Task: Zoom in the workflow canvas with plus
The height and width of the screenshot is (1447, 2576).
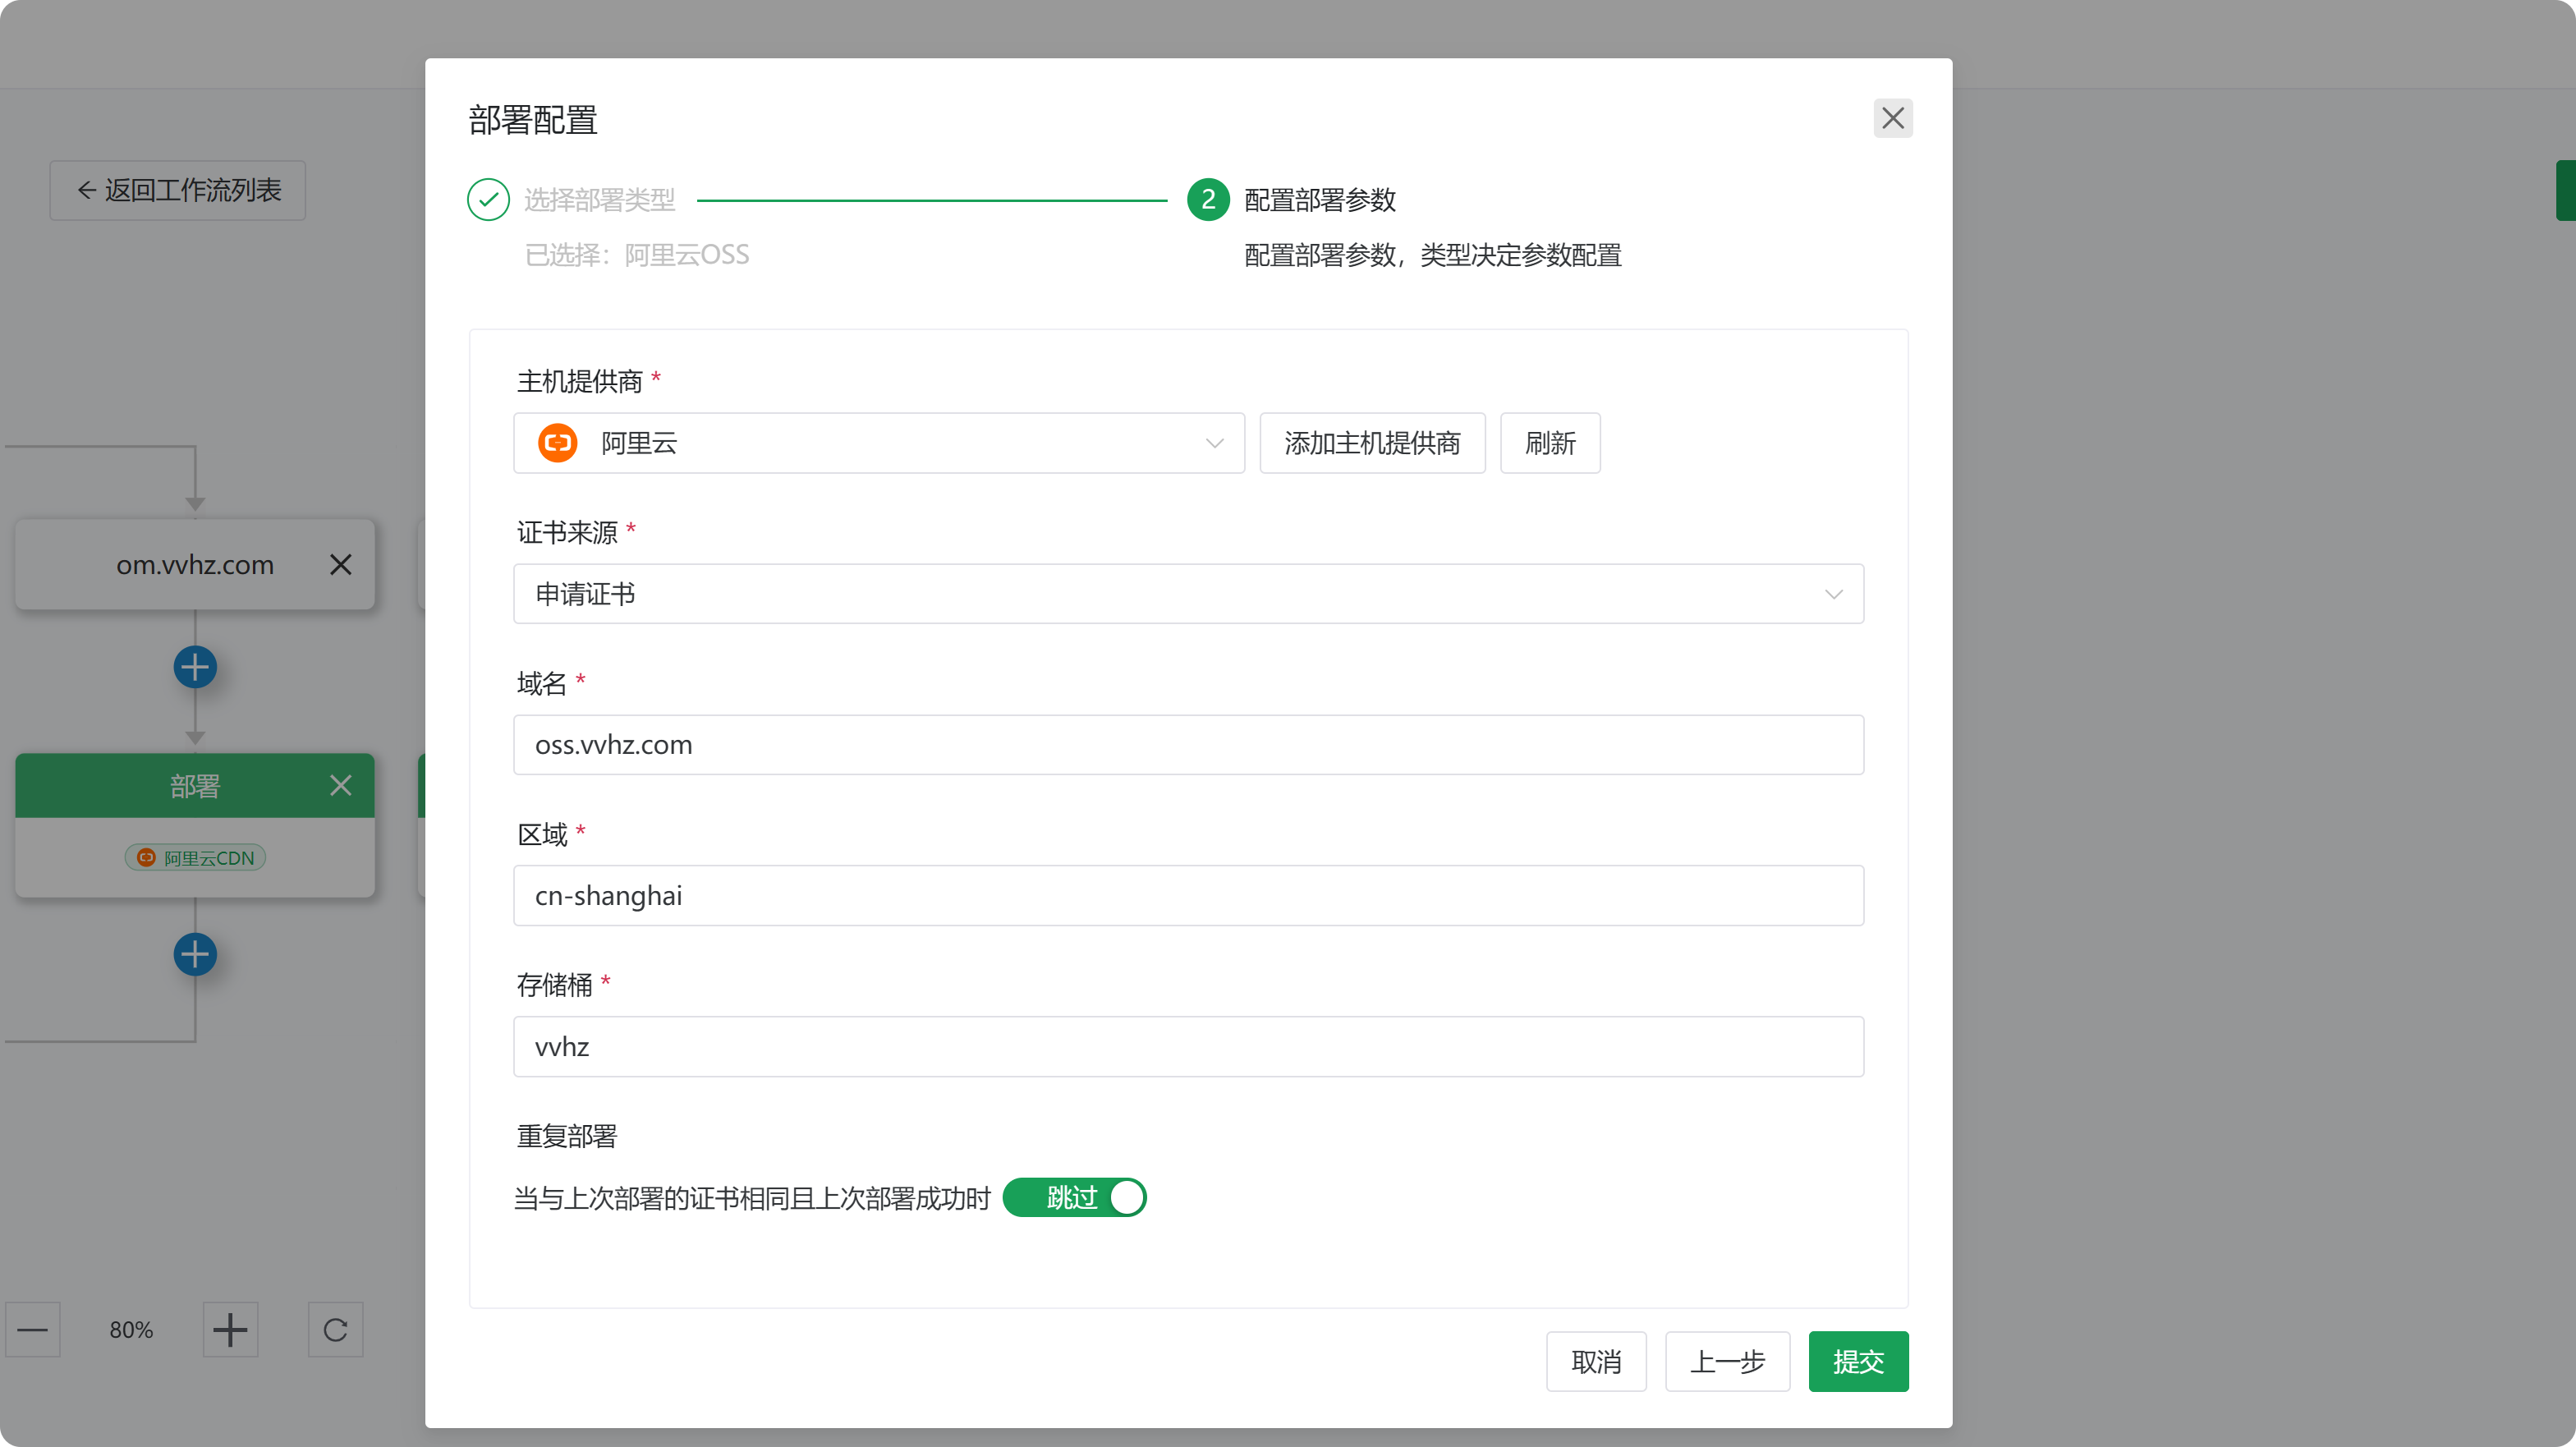Action: pos(230,1329)
